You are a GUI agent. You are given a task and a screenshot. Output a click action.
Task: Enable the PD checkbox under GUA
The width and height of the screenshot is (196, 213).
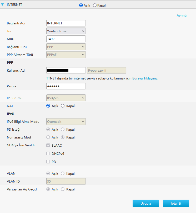[x=48, y=162]
